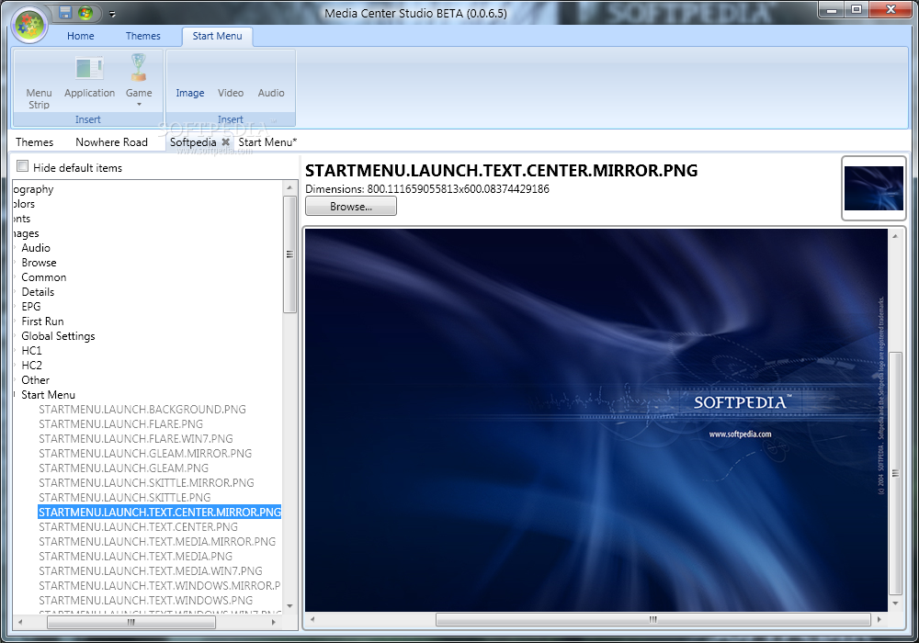This screenshot has height=643, width=919.
Task: Select the HC2 tree item
Action: pos(31,365)
